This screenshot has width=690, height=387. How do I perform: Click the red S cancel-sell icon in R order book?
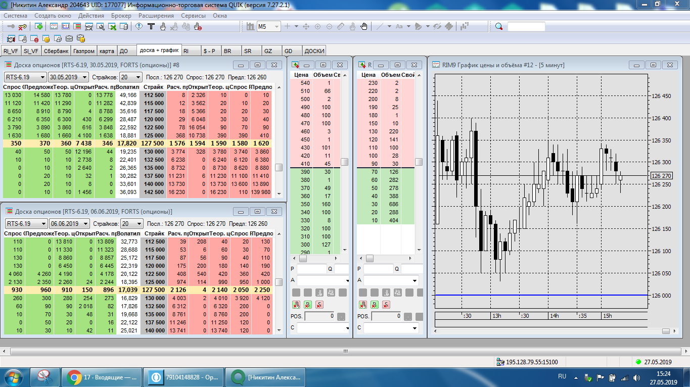point(386,305)
